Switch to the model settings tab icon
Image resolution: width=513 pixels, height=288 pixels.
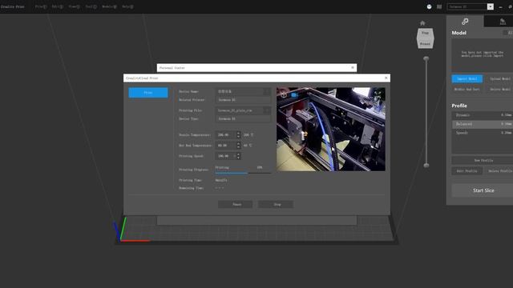465,22
